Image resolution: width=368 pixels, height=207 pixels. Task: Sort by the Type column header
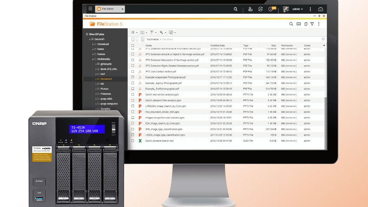point(246,46)
